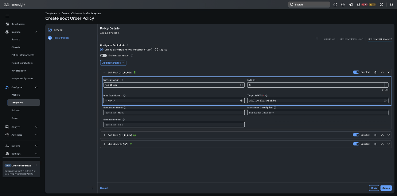
Task: Move SAN Boot fcp_lif_02a up in order
Action: point(382,72)
